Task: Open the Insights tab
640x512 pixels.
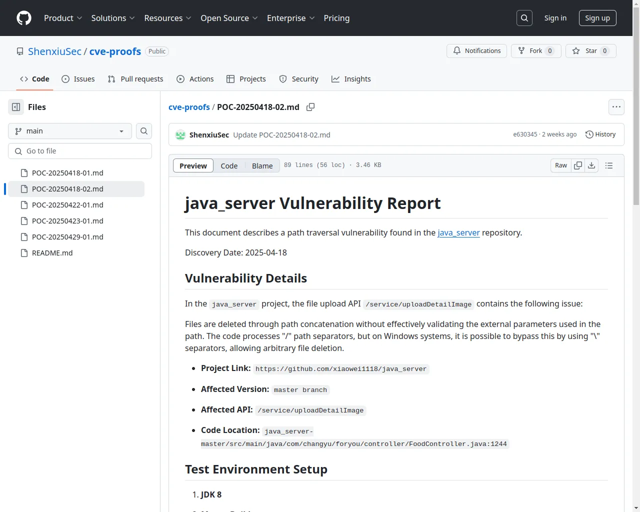Action: [x=351, y=79]
